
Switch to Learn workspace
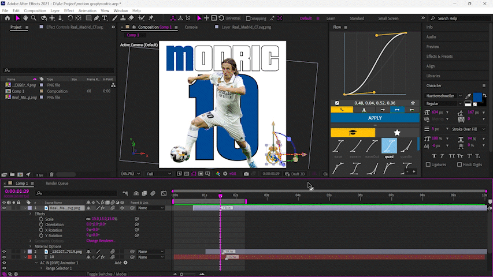tap(331, 18)
